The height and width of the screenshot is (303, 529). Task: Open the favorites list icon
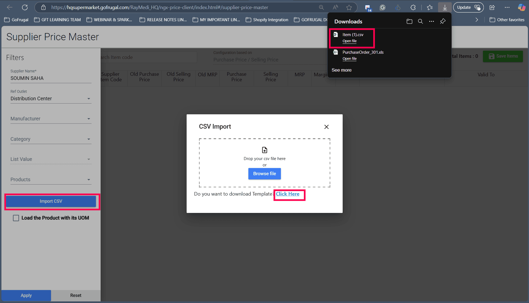(x=430, y=7)
